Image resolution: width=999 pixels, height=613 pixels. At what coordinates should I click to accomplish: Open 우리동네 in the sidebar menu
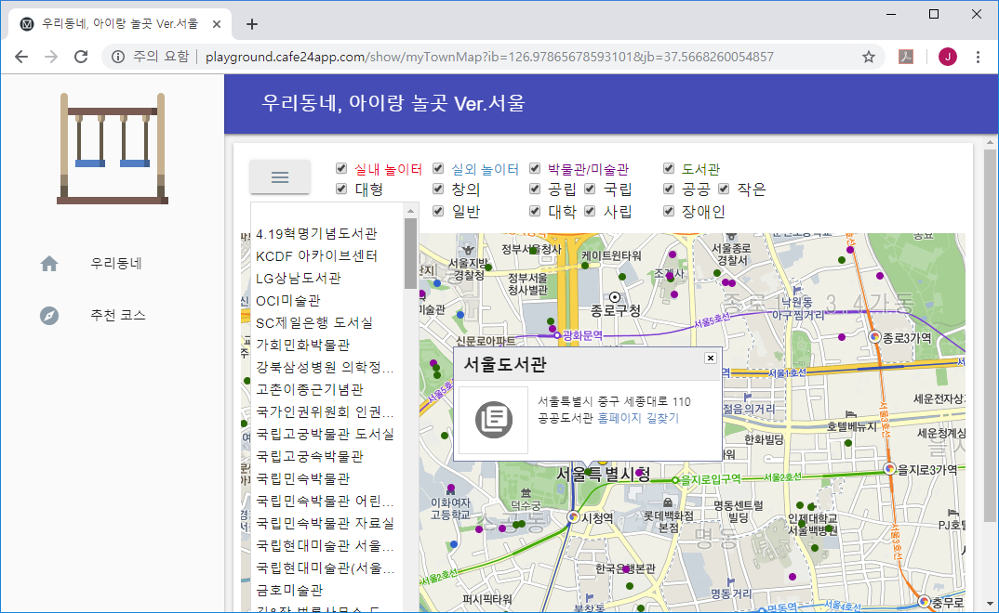(x=116, y=263)
